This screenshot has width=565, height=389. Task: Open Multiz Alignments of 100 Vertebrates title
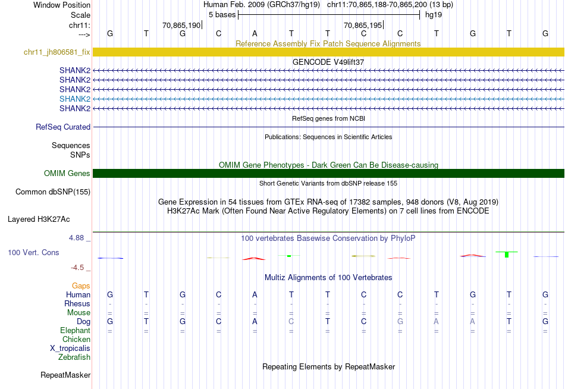coord(328,278)
